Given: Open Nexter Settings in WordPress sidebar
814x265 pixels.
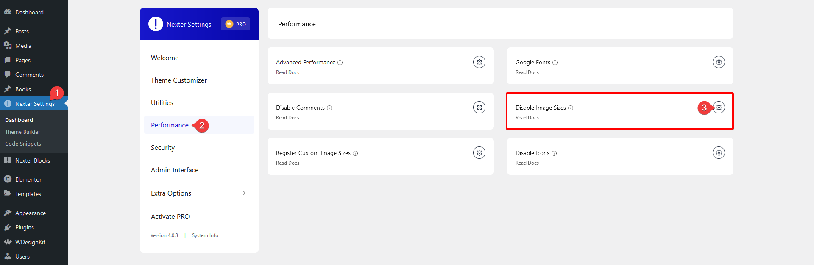Looking at the screenshot, I should click(34, 104).
